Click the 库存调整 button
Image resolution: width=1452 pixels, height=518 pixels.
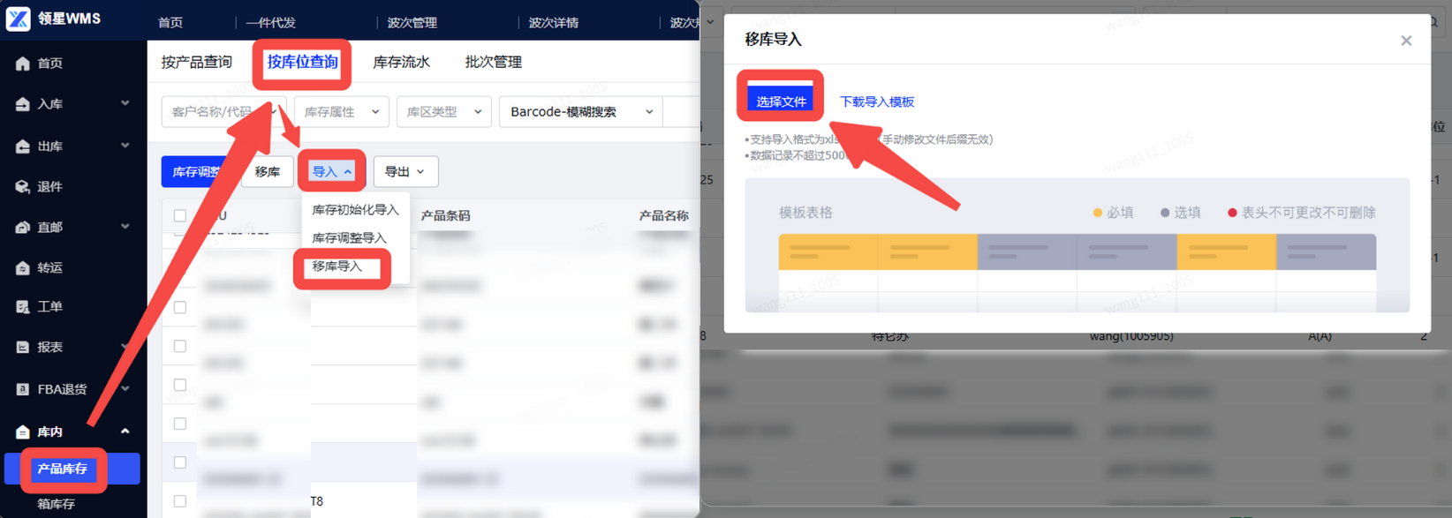(197, 172)
